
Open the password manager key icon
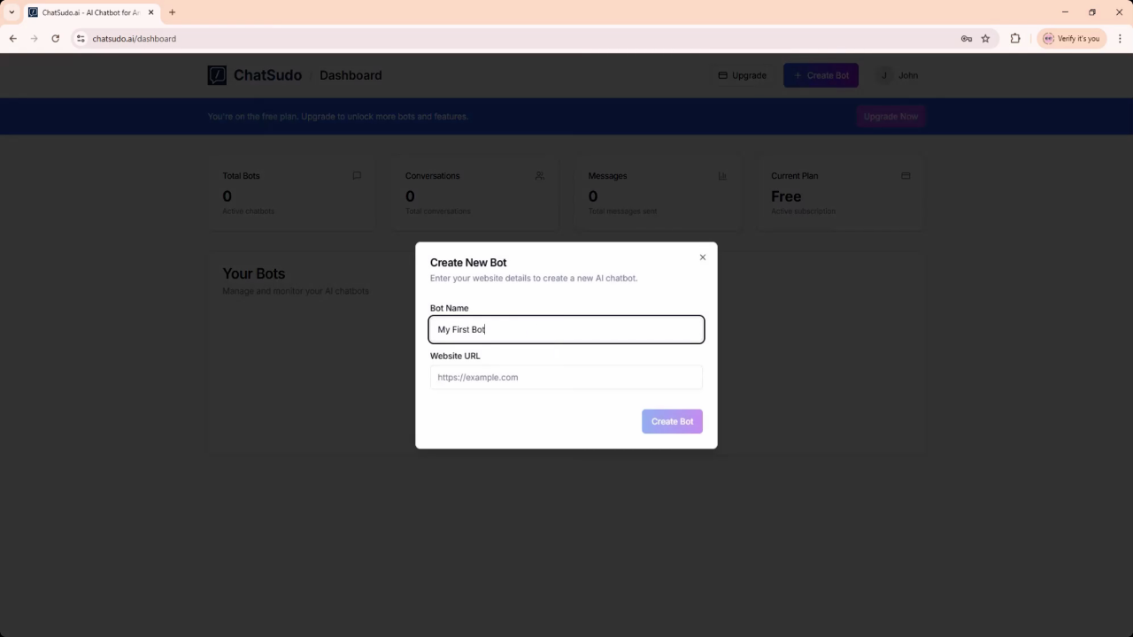[x=967, y=38]
